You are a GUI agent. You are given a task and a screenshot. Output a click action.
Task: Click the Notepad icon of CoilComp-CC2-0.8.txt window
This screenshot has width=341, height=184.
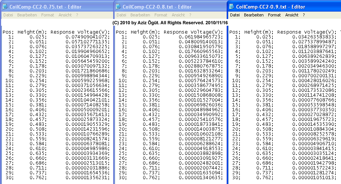(x=119, y=6)
